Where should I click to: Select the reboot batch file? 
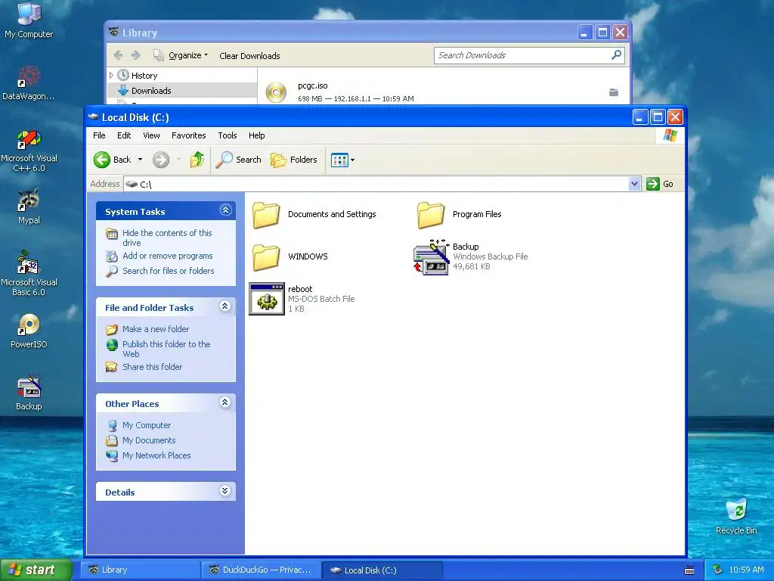(x=302, y=299)
